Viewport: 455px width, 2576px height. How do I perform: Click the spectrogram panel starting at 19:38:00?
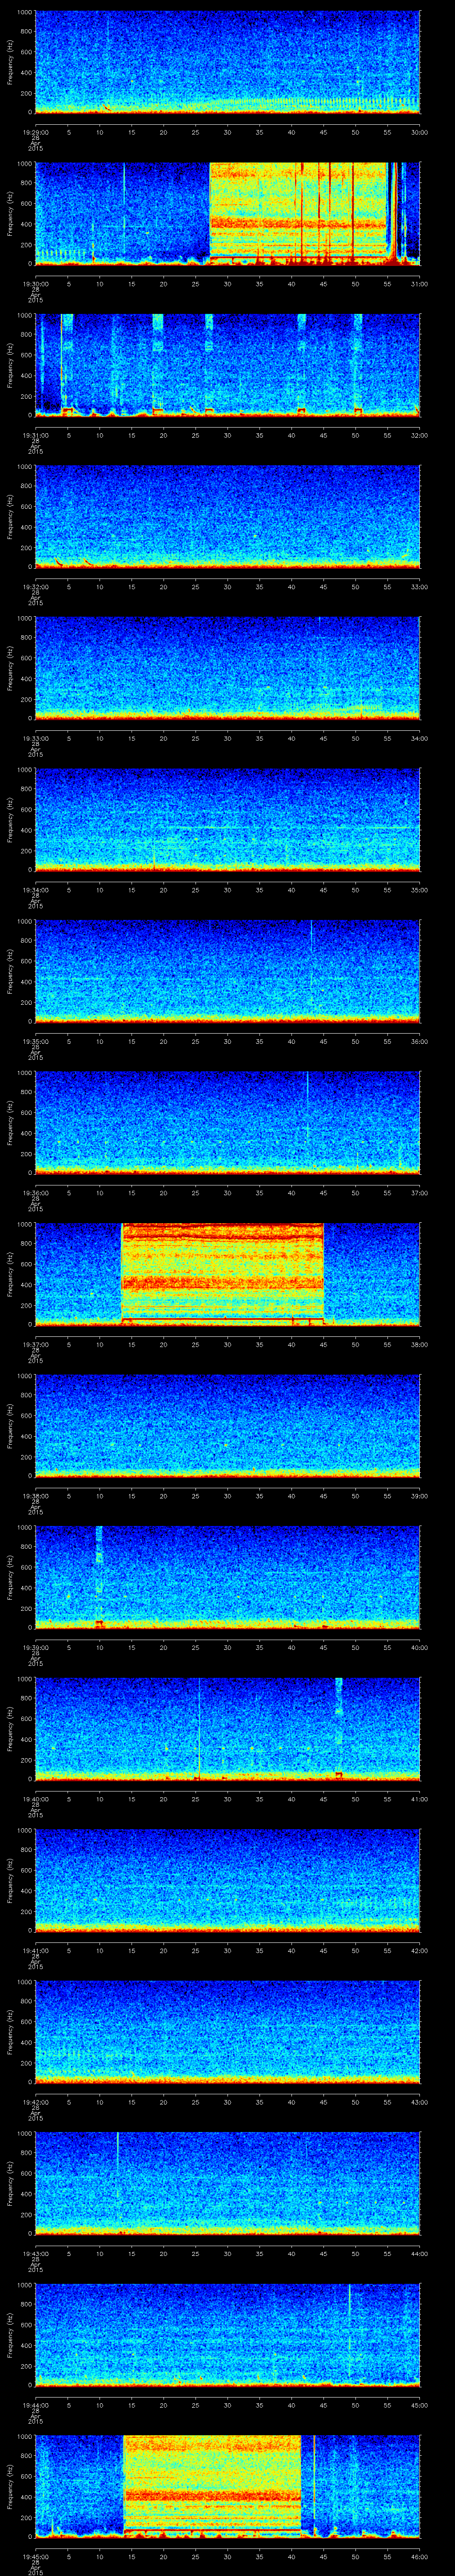[227, 1426]
